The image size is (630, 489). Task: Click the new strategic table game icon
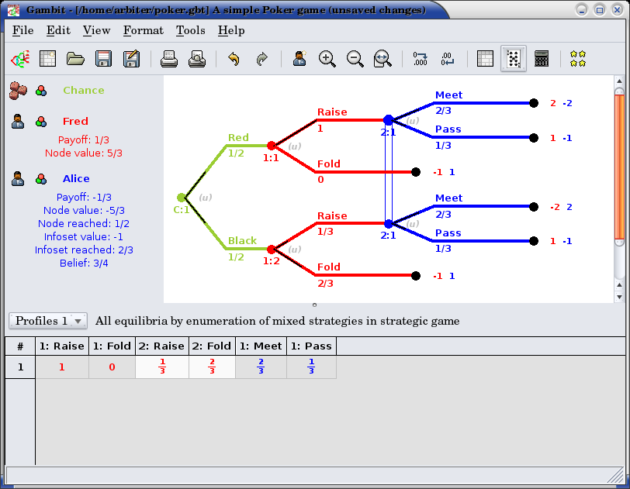click(48, 59)
